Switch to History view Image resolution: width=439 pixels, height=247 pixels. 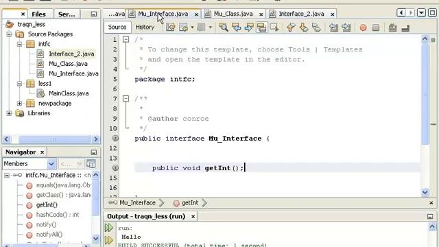coord(145,27)
